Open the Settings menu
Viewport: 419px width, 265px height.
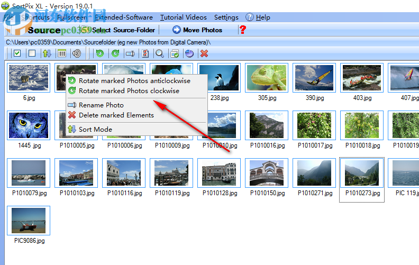[x=226, y=17]
